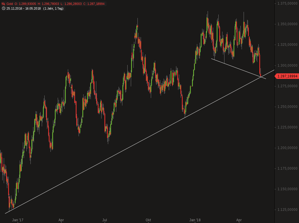Click the red current price tag 1.287,18994
Viewport: 299px width, 223px height.
(x=287, y=76)
